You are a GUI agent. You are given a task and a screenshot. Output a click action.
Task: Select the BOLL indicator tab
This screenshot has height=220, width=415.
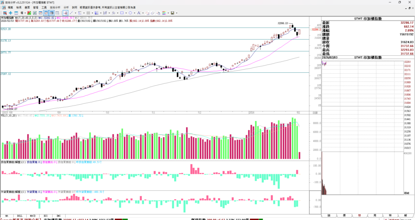tap(19, 216)
